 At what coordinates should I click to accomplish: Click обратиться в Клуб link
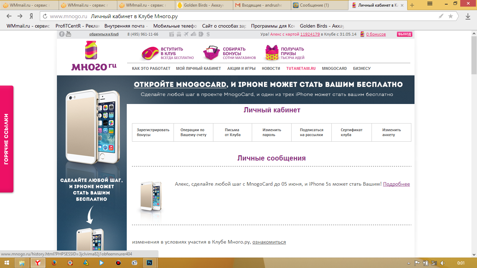point(104,34)
